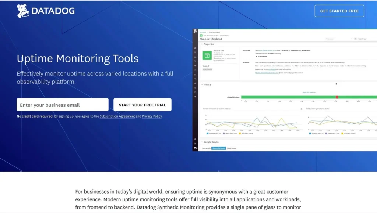This screenshot has width=377, height=213.
Task: Click the export icon above the Time-to-interactive chart
Action: point(302,109)
